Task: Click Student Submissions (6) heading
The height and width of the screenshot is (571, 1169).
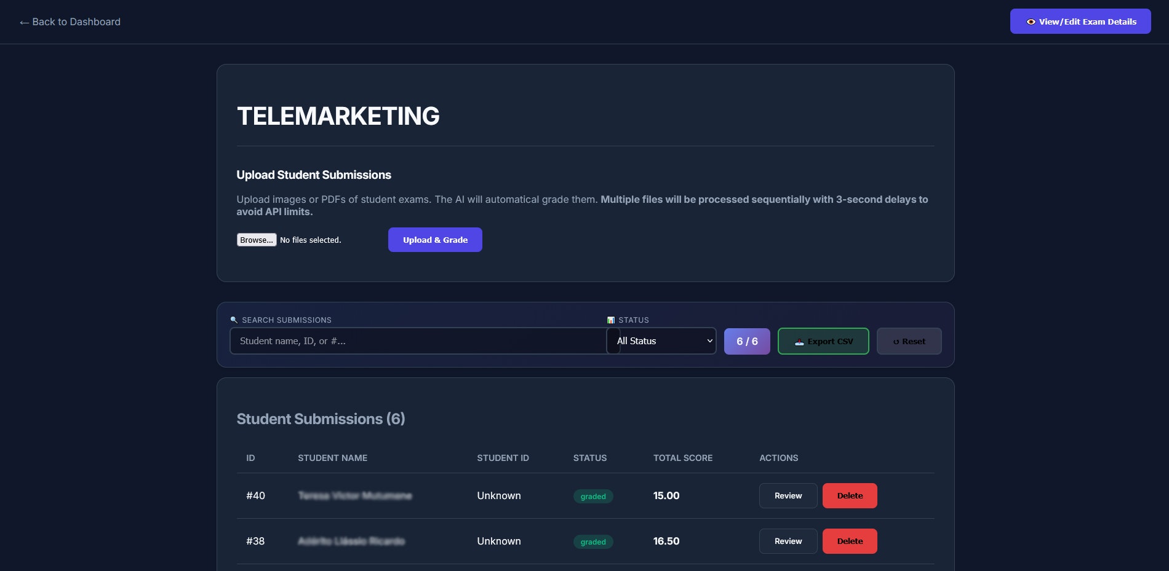Action: pos(321,419)
